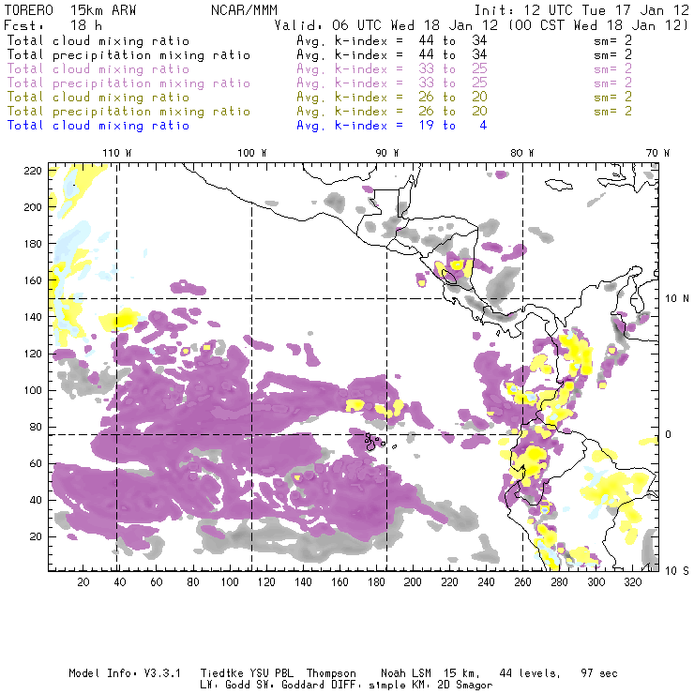Click '(00 CST Wed 18 Jan 12)' local time text

tap(598, 25)
